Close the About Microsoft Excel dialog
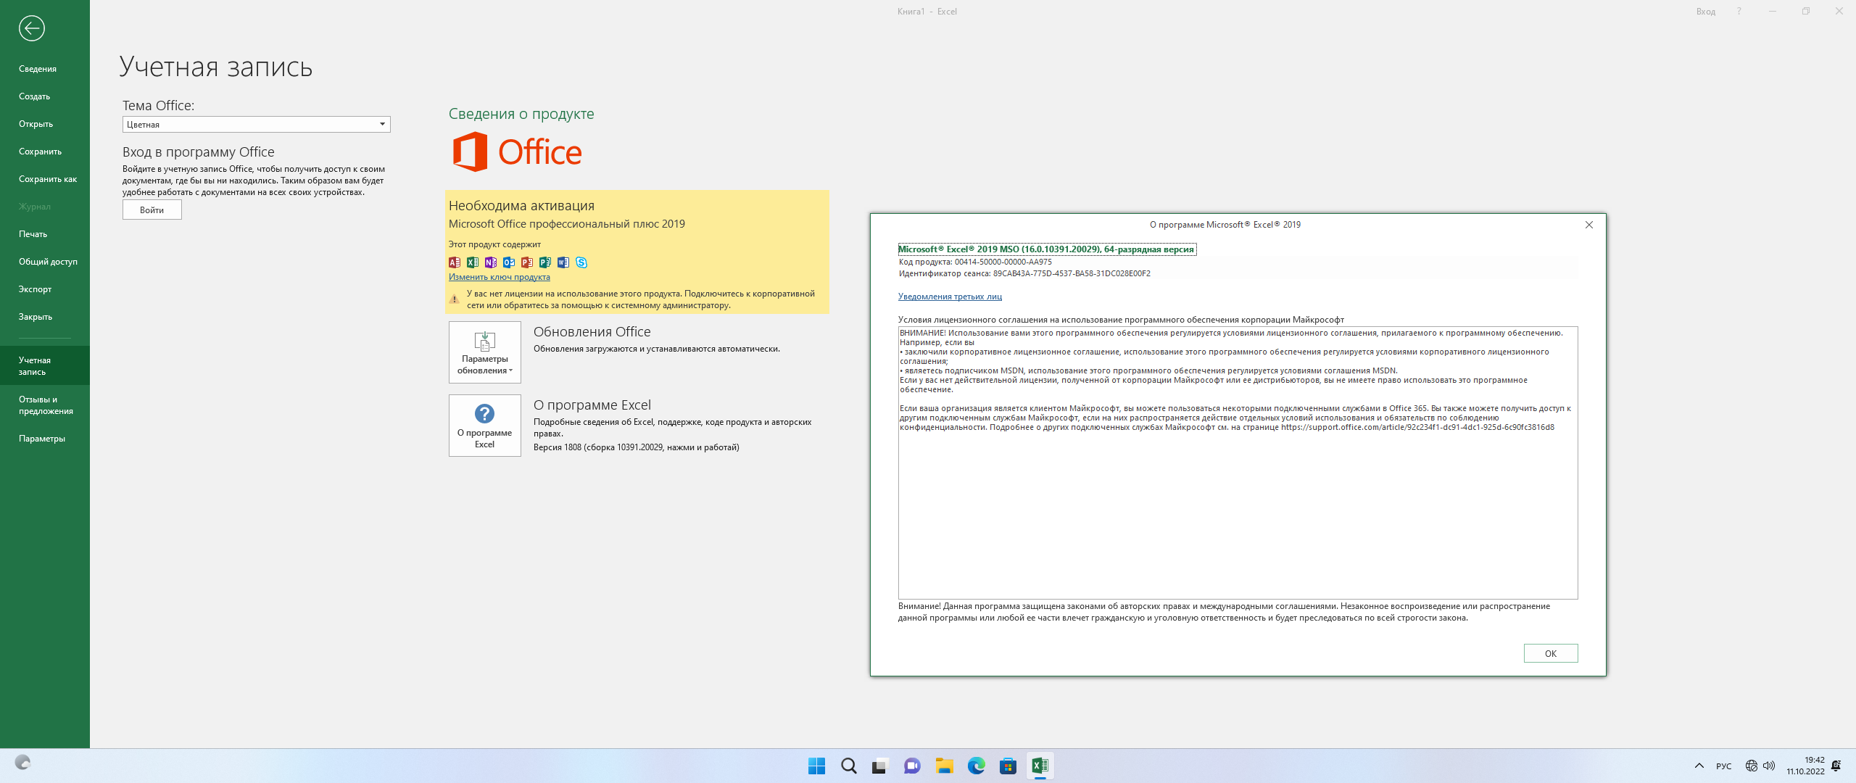This screenshot has height=783, width=1856. pyautogui.click(x=1589, y=225)
